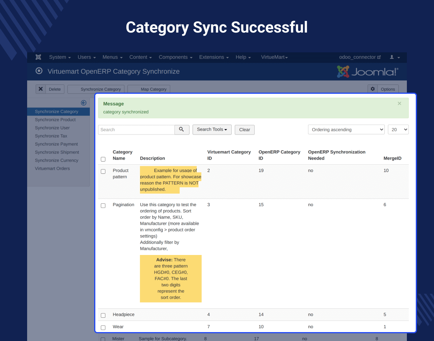The height and width of the screenshot is (341, 434).
Task: Tick the Pagination row checkbox
Action: pyautogui.click(x=103, y=206)
